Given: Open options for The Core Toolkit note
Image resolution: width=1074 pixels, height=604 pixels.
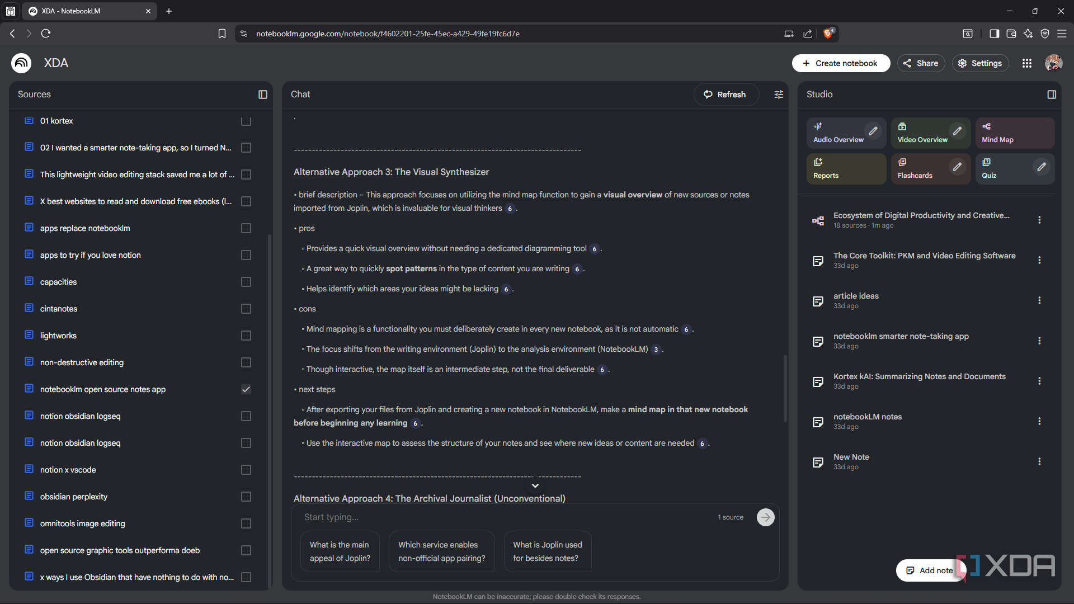Looking at the screenshot, I should (1039, 260).
